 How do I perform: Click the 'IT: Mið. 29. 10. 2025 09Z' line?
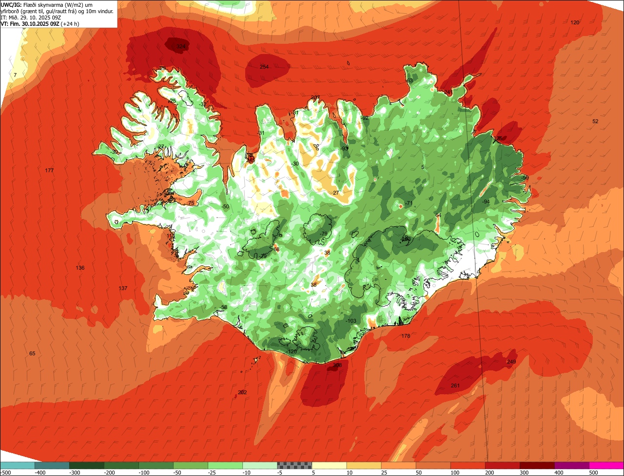click(x=30, y=17)
